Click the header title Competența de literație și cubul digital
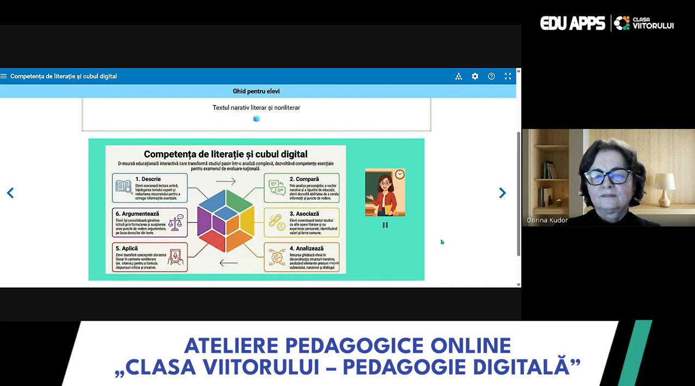The image size is (695, 386). coord(64,77)
